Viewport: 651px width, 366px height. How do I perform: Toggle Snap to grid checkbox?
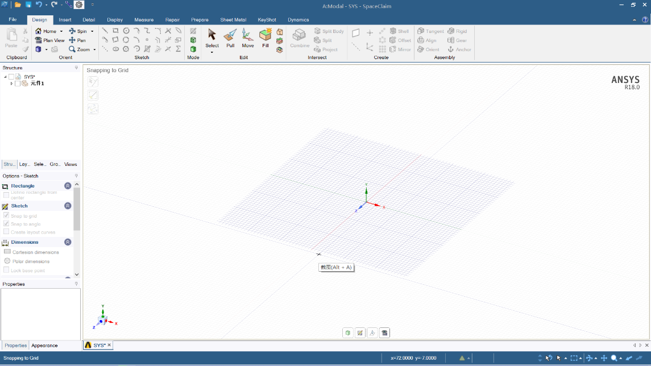point(6,216)
